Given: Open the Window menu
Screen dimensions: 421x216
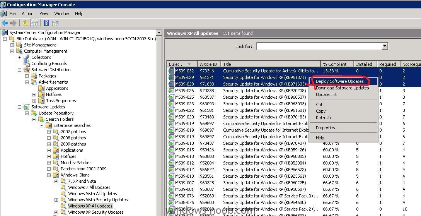Looking at the screenshot, I should click(61, 14).
